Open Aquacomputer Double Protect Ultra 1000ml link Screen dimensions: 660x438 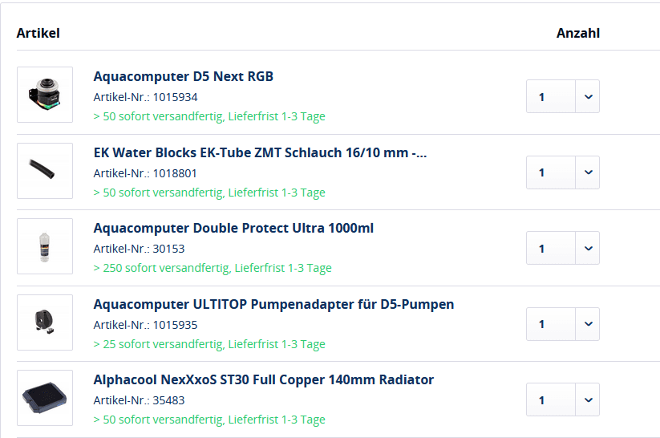[233, 228]
